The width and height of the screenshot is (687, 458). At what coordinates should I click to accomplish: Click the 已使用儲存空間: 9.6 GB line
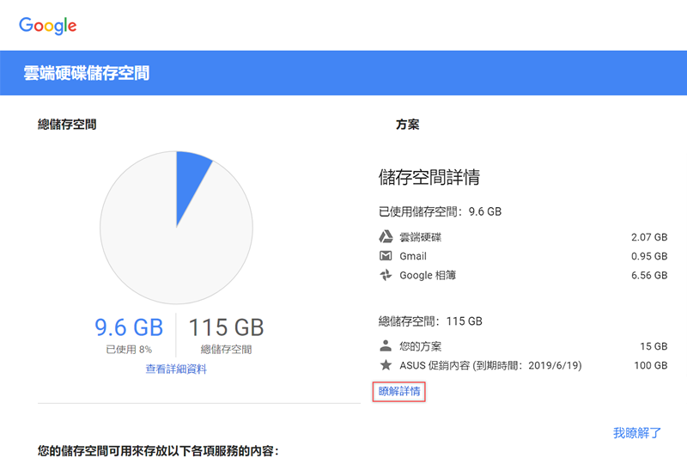tap(440, 211)
